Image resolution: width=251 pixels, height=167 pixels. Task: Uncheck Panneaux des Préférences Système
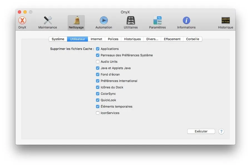coord(98,55)
